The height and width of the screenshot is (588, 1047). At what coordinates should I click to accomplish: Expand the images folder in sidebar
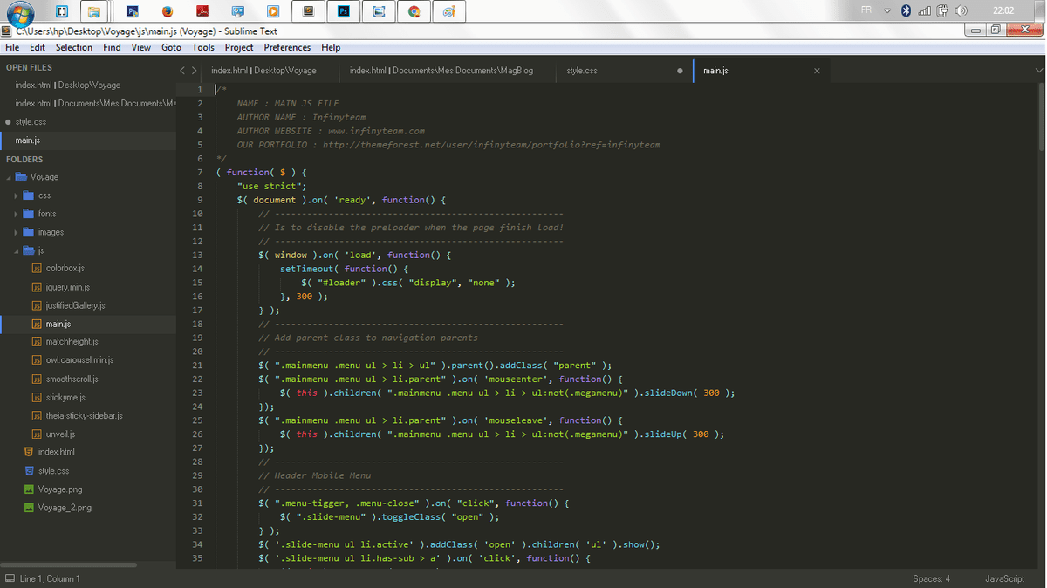(x=16, y=232)
